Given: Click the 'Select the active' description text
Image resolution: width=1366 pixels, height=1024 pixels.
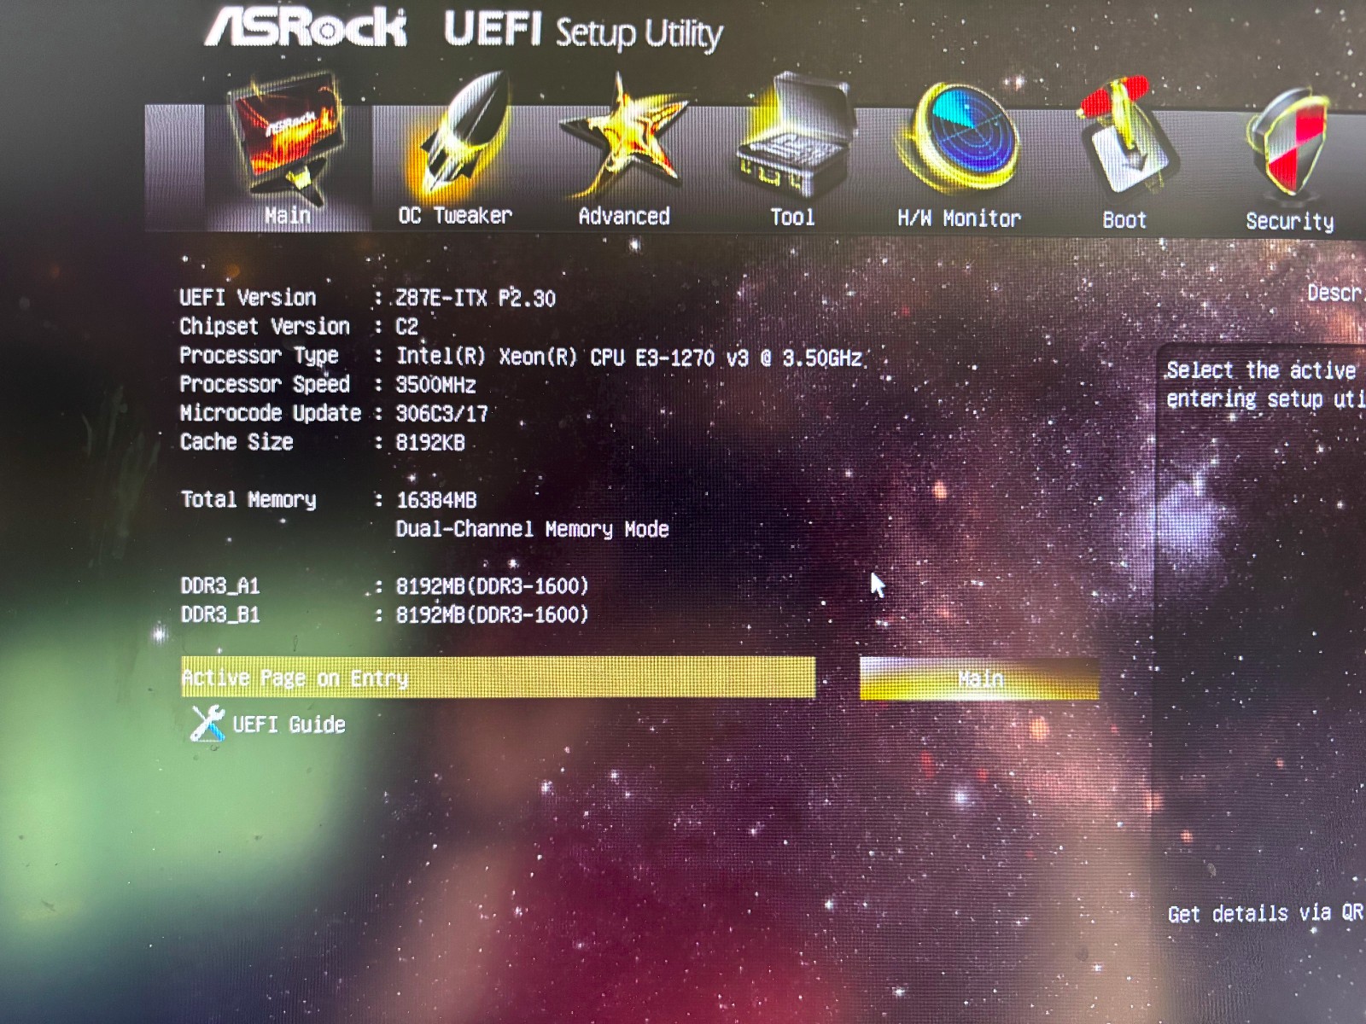Looking at the screenshot, I should [1261, 370].
